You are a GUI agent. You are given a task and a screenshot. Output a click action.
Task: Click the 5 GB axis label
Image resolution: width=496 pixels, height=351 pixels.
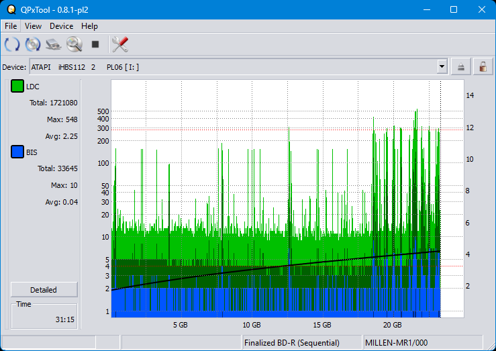[x=181, y=325]
